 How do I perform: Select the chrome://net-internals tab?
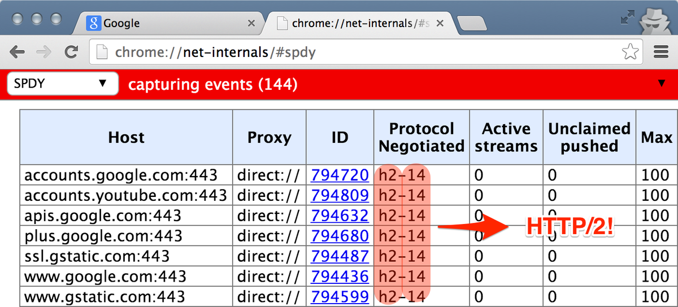pos(362,24)
